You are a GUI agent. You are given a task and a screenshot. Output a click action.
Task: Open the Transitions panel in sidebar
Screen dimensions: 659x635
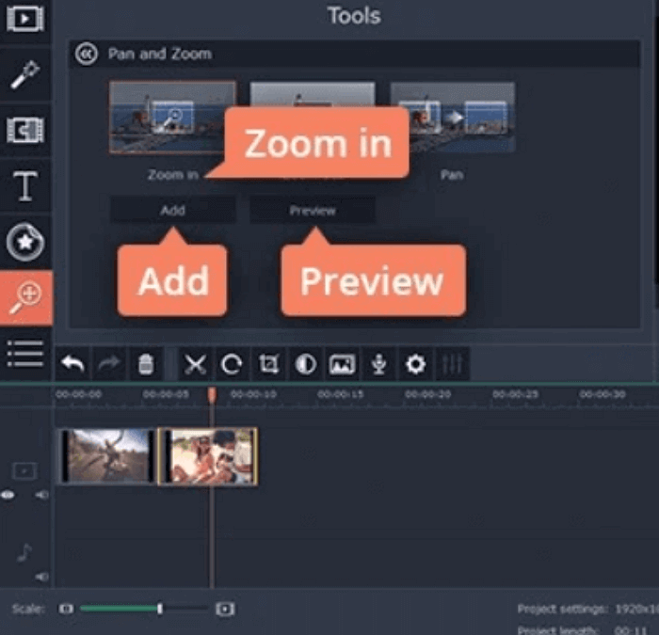click(x=25, y=131)
